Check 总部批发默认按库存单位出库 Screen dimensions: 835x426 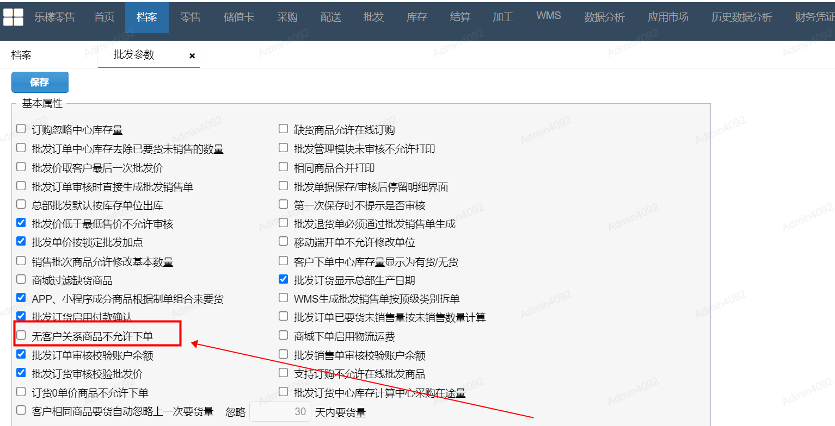point(21,205)
